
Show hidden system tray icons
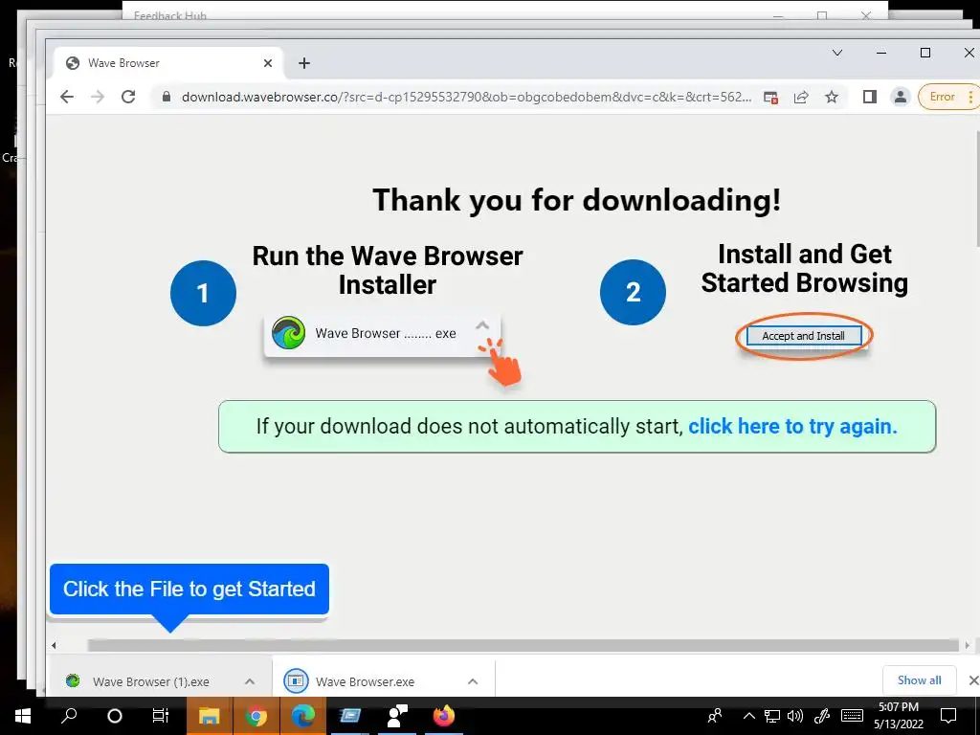tap(748, 716)
